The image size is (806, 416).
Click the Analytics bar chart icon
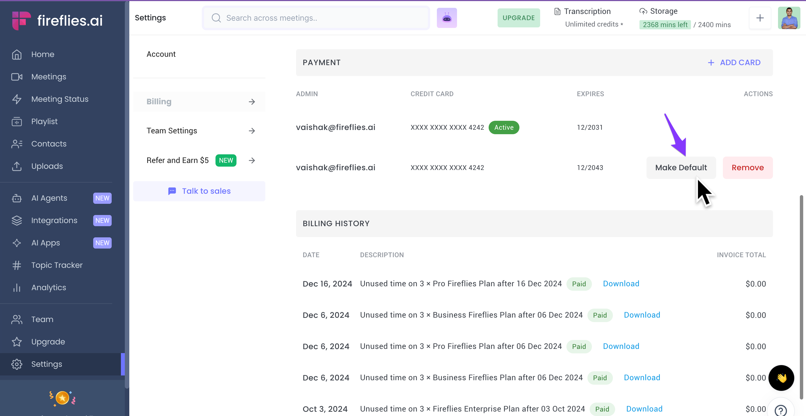point(17,288)
